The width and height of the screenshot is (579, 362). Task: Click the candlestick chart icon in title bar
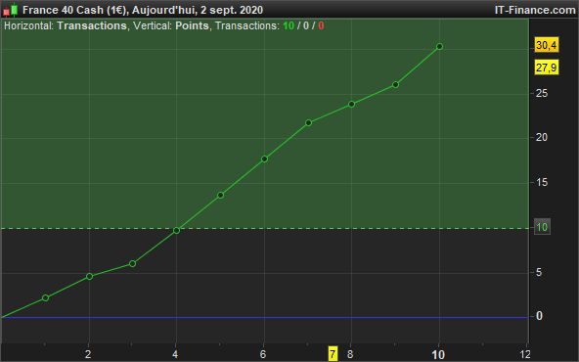coord(11,10)
